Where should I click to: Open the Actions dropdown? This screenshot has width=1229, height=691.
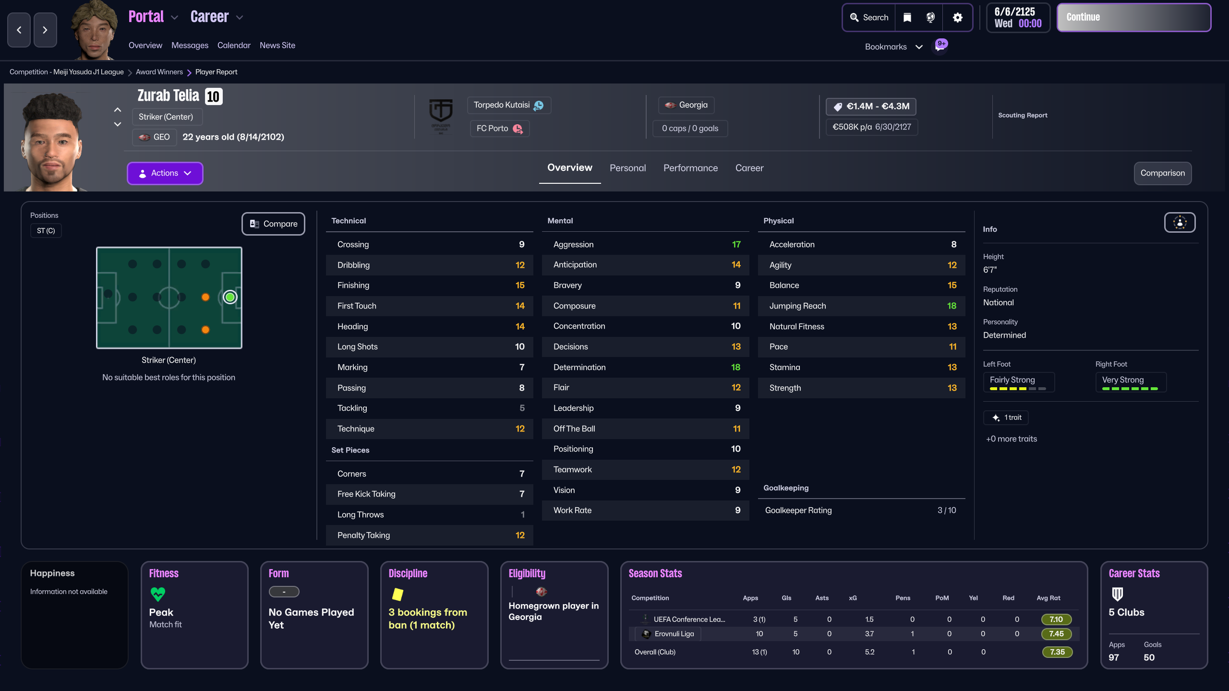coord(165,173)
